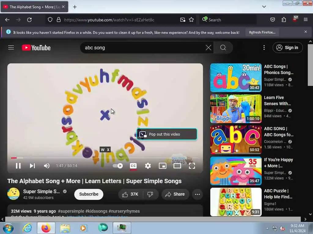This screenshot has height=234, width=313.
Task: Open a new browser tab
Action: tap(75, 7)
